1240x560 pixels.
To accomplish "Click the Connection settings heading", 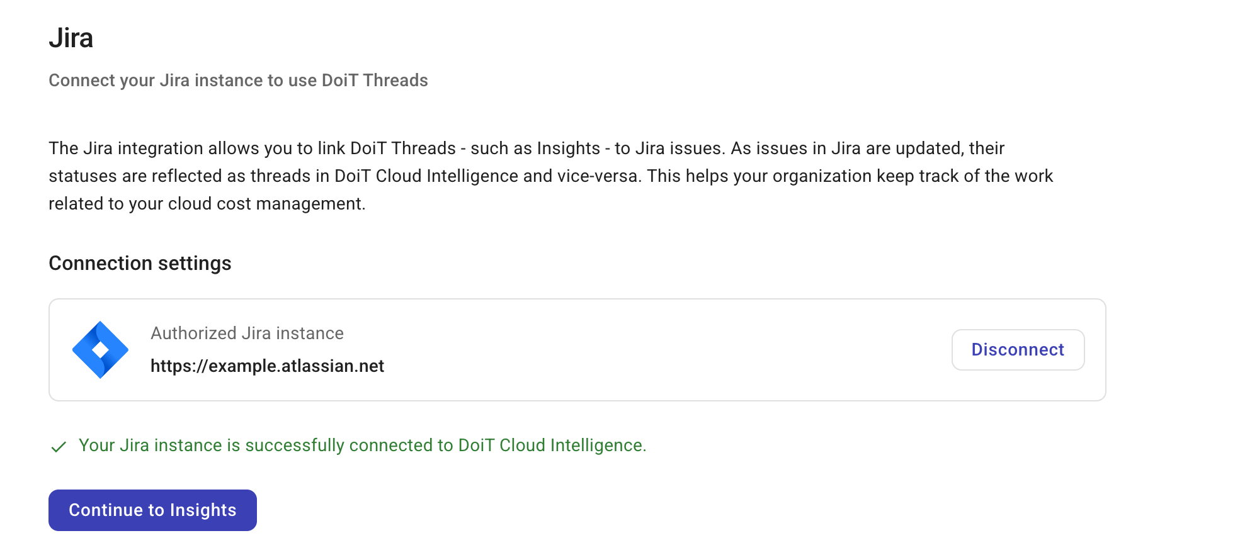I will coord(140,263).
